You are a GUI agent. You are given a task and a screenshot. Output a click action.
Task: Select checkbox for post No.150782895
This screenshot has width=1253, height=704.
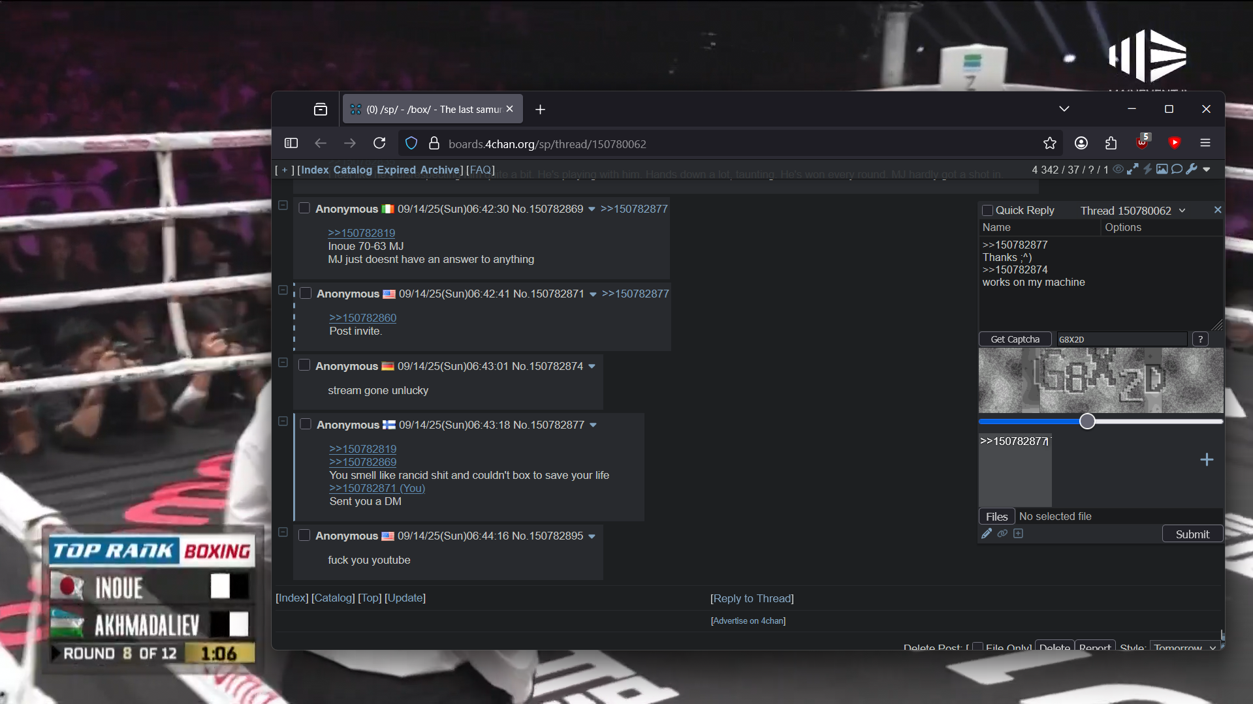point(304,535)
